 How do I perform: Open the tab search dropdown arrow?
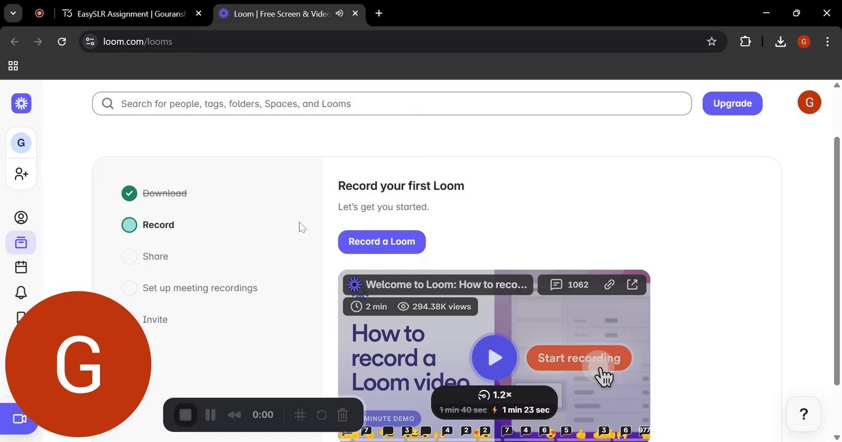pyautogui.click(x=13, y=14)
